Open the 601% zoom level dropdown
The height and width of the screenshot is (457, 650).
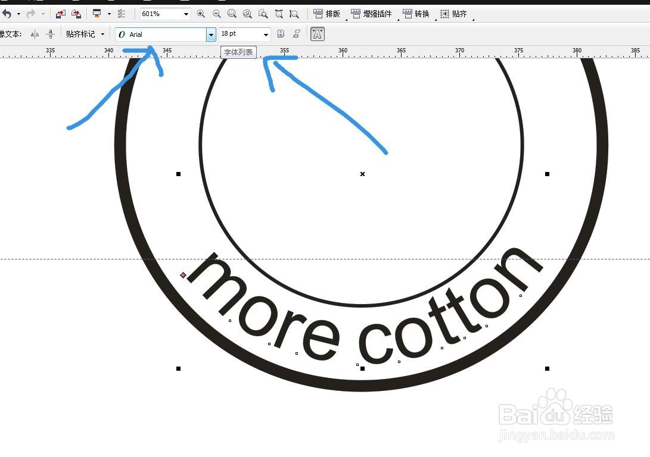point(186,14)
